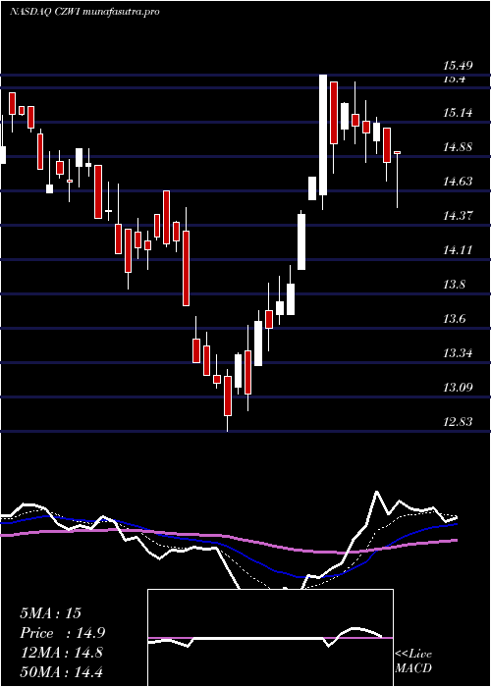Click the 14.63 price axis label

click(458, 182)
